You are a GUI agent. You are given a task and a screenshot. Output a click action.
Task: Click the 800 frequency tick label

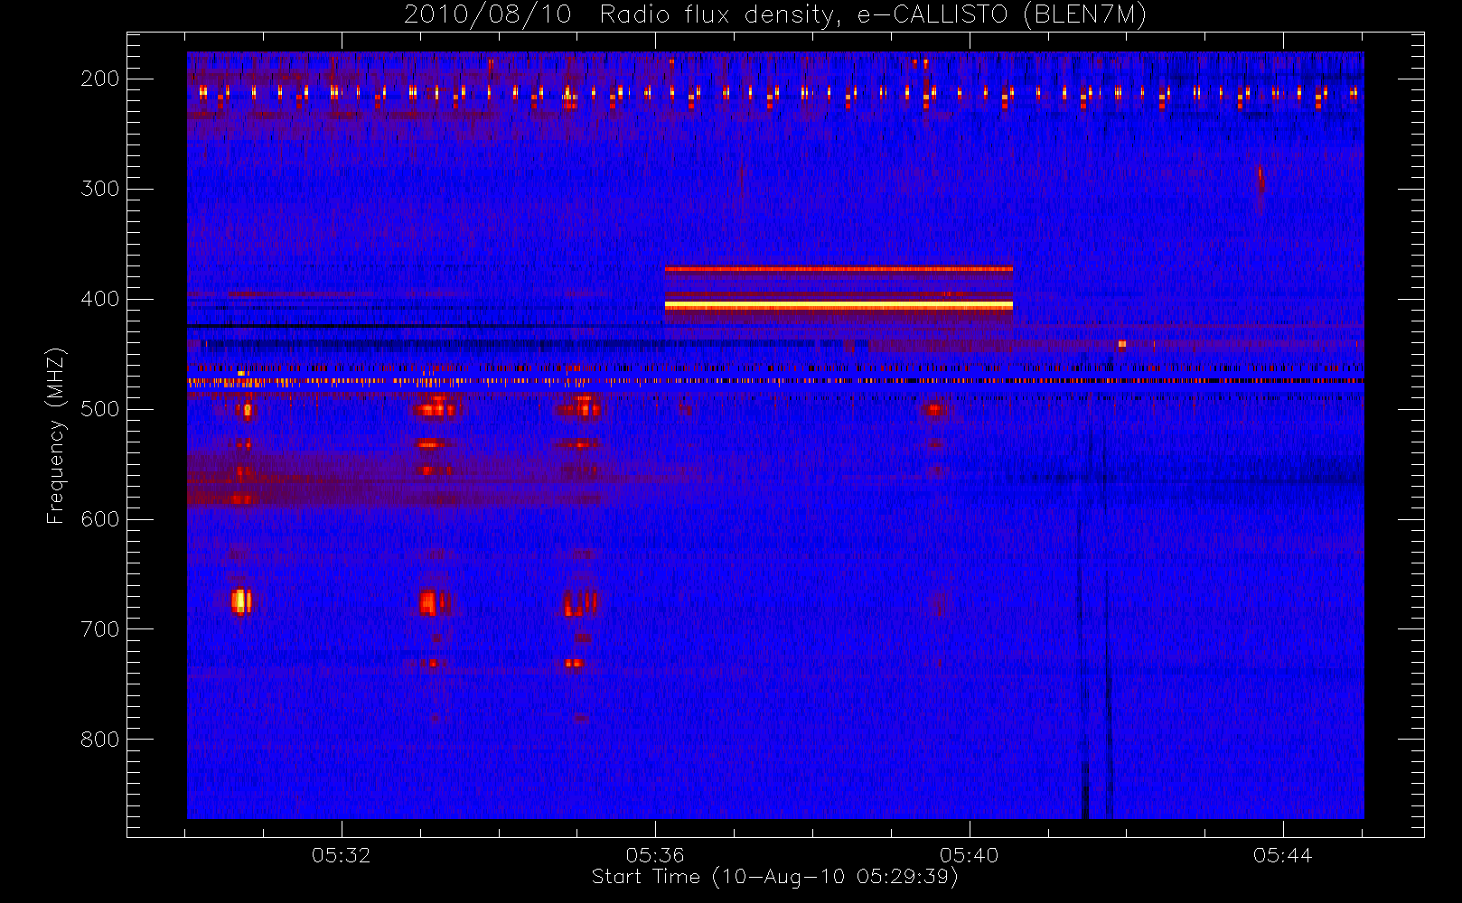click(x=100, y=740)
